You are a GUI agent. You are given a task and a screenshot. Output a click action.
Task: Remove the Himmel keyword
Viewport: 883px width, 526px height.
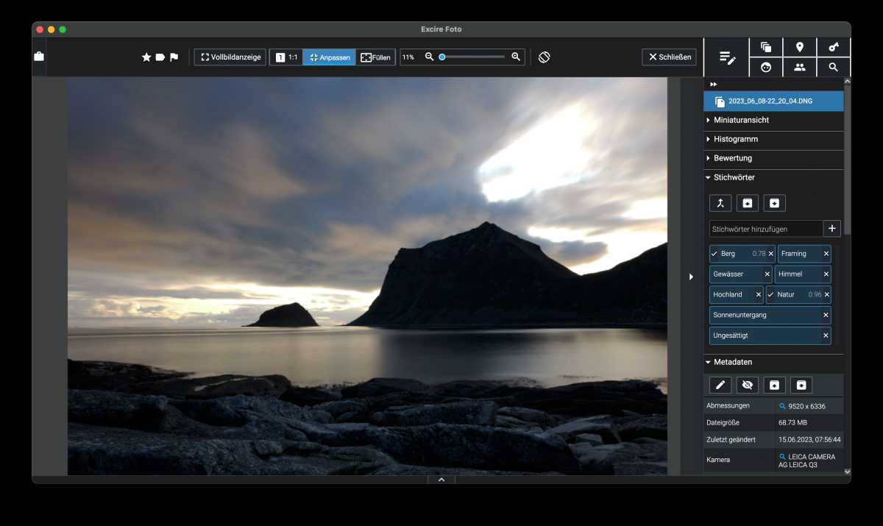[826, 274]
